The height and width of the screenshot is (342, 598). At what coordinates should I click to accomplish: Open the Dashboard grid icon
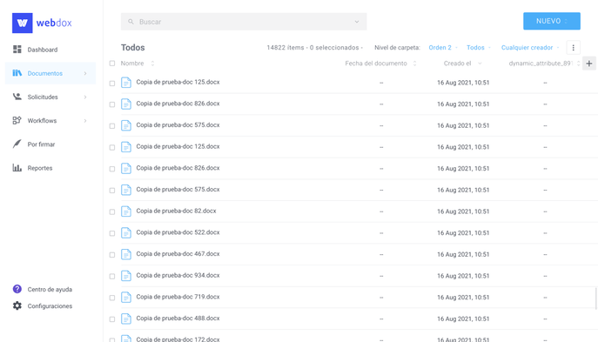(x=17, y=50)
